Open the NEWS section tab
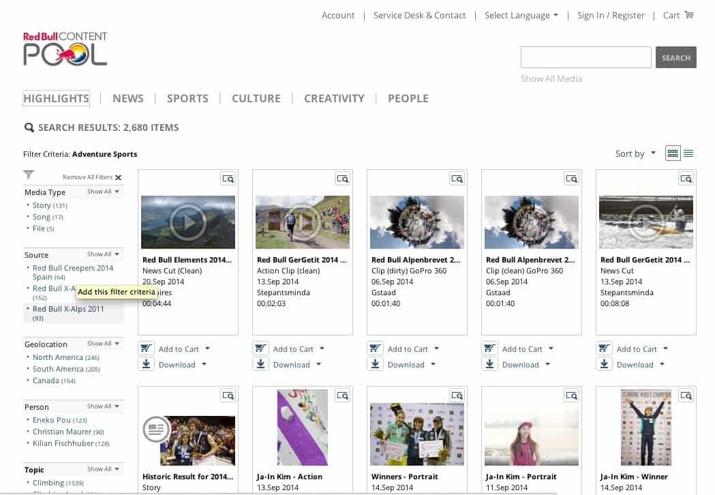The width and height of the screenshot is (715, 495). click(128, 98)
